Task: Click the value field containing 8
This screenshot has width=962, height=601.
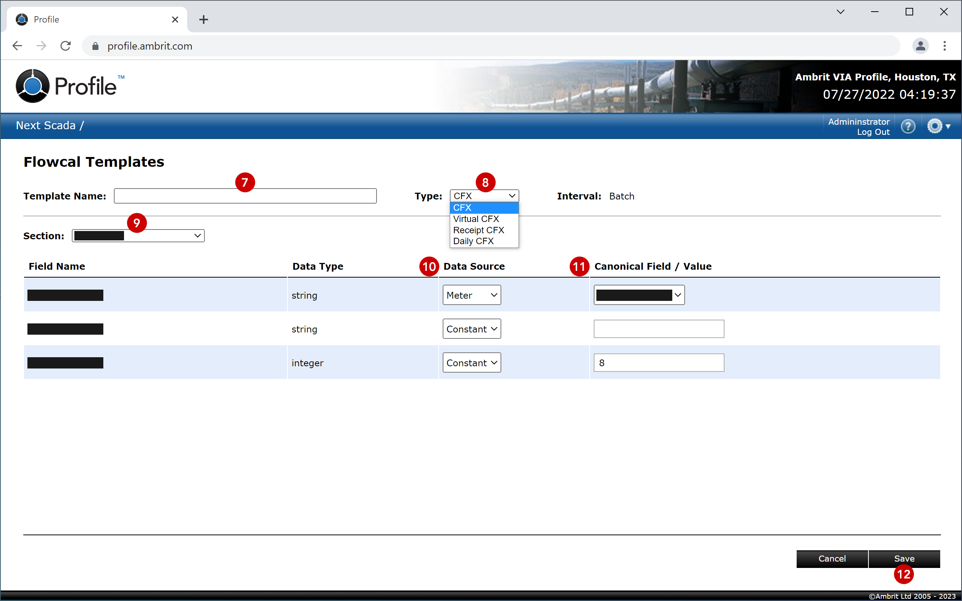Action: click(x=659, y=362)
